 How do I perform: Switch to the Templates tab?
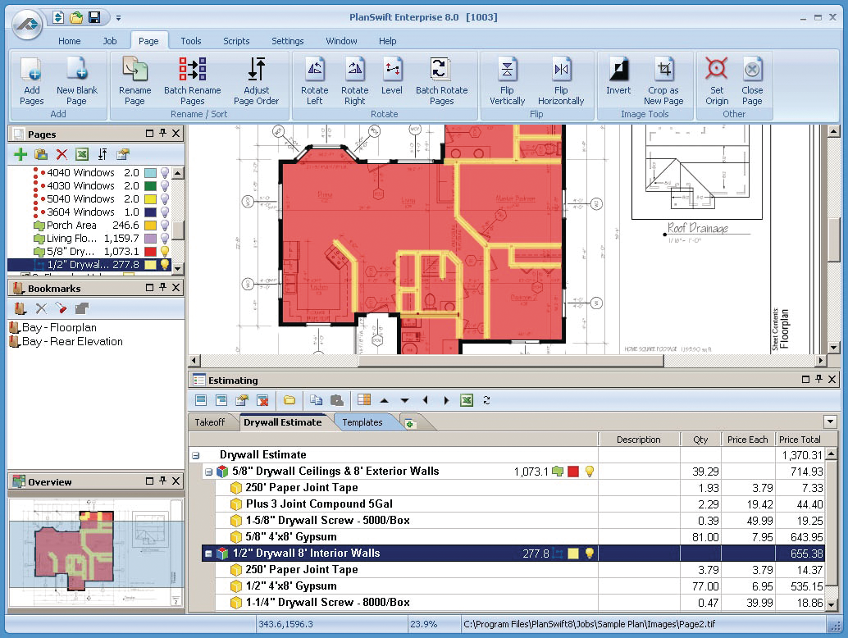[362, 422]
